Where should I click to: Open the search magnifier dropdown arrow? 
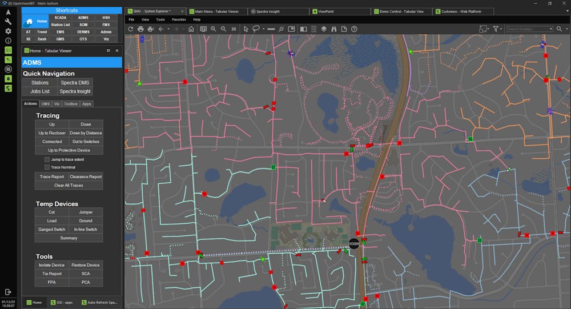[566, 29]
